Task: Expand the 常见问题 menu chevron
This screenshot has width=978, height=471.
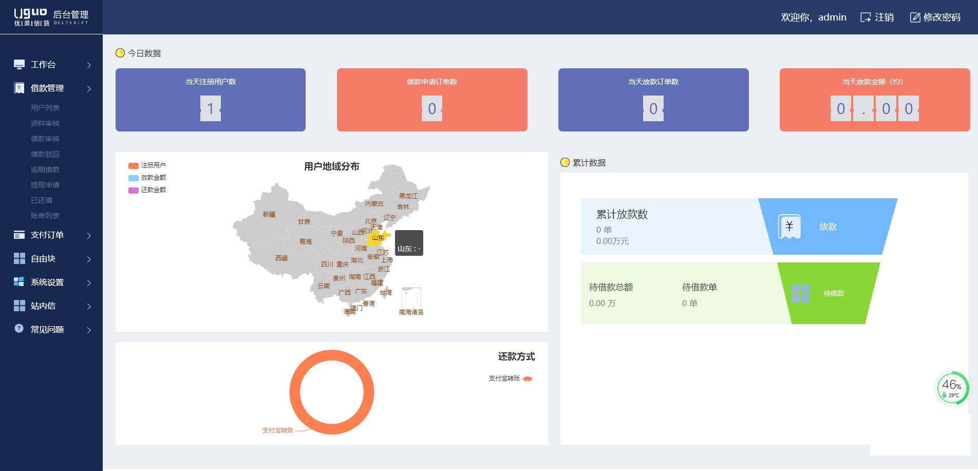Action: [x=89, y=330]
